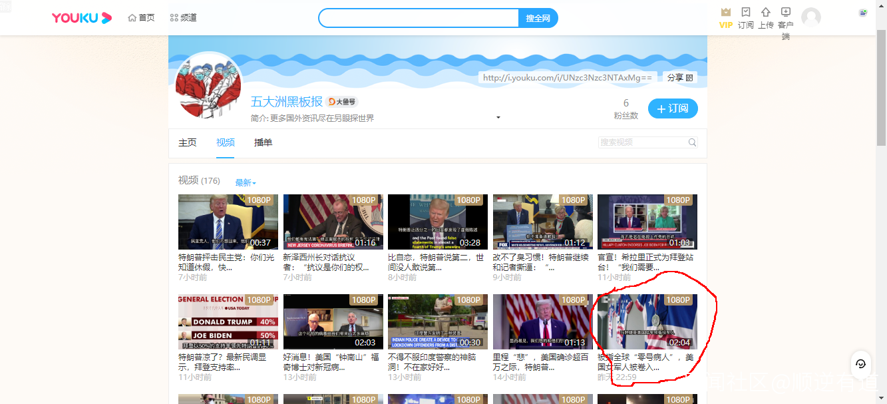Open title 改不了臭习惯！特朗普继续
This screenshot has height=404, width=887.
(541, 262)
